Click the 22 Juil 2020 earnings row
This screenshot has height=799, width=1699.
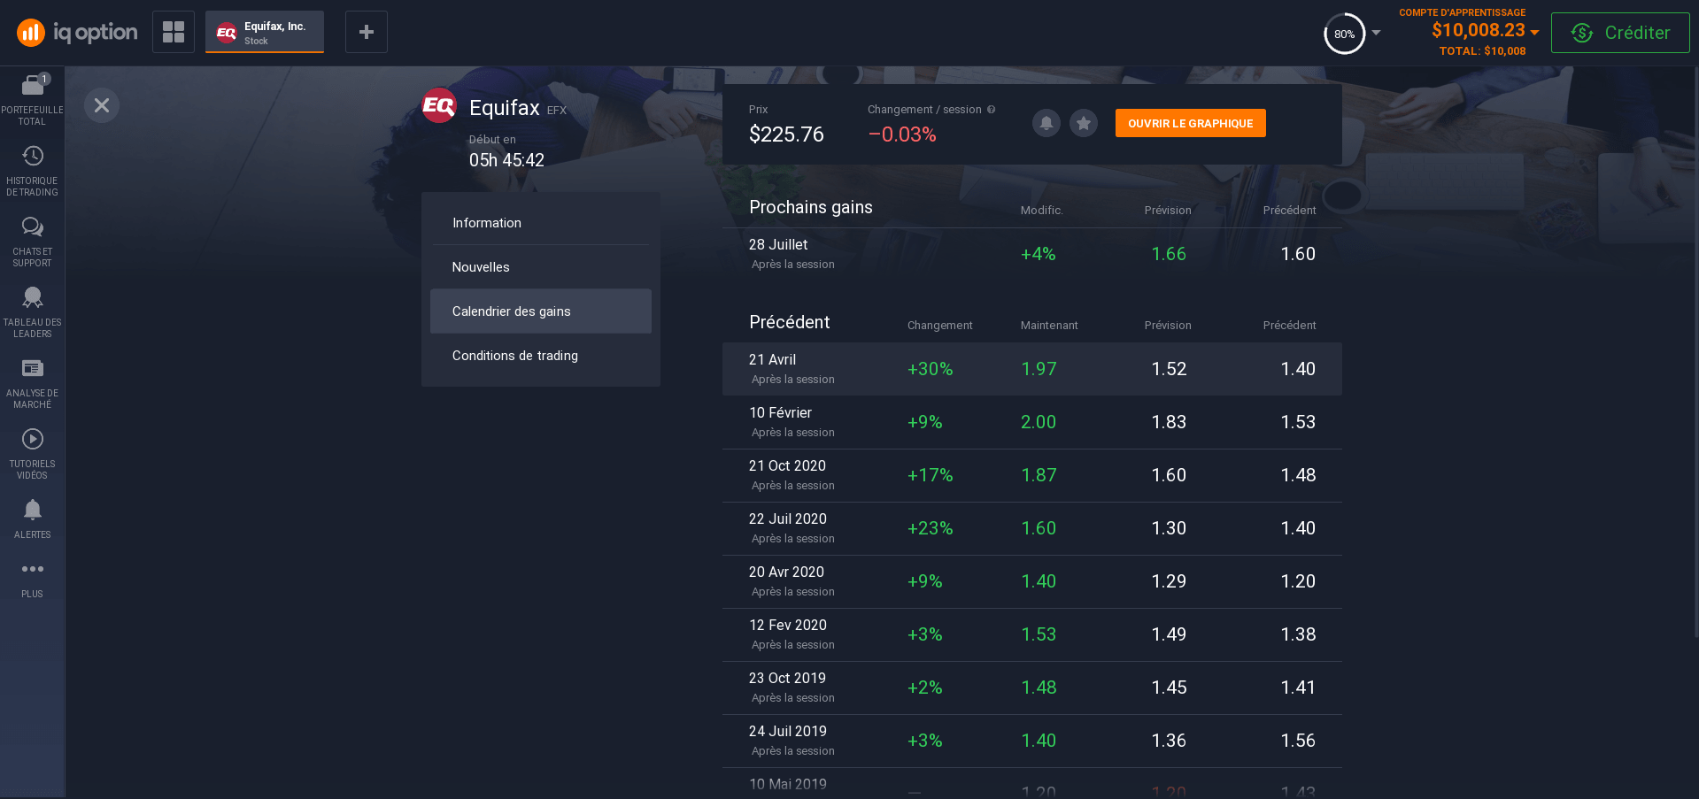1032,528
